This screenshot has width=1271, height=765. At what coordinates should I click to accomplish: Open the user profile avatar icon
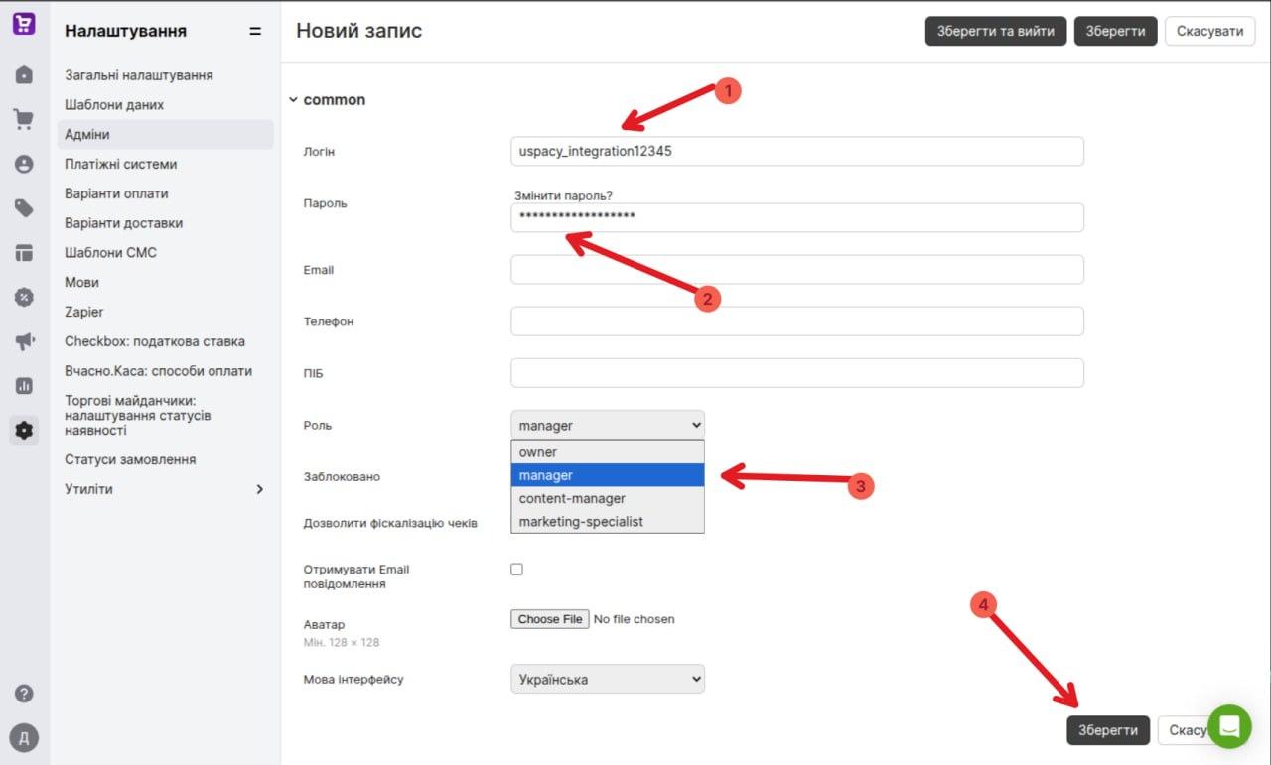coord(24,737)
